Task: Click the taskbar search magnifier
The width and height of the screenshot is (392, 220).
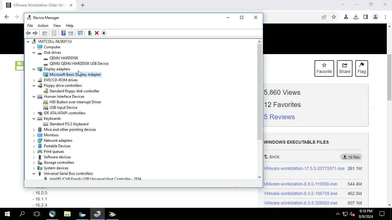Action: point(22,214)
